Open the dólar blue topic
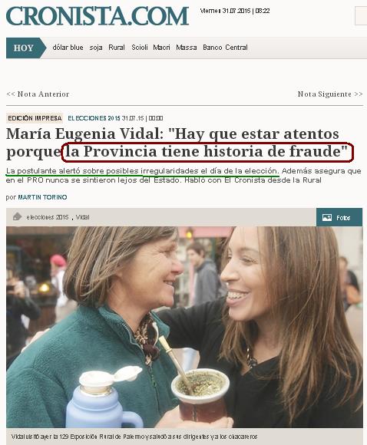367x445 pixels. (68, 48)
